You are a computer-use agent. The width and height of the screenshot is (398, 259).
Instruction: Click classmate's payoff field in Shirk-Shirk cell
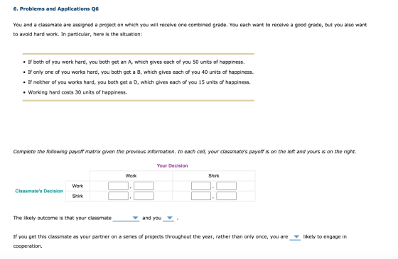201,196
